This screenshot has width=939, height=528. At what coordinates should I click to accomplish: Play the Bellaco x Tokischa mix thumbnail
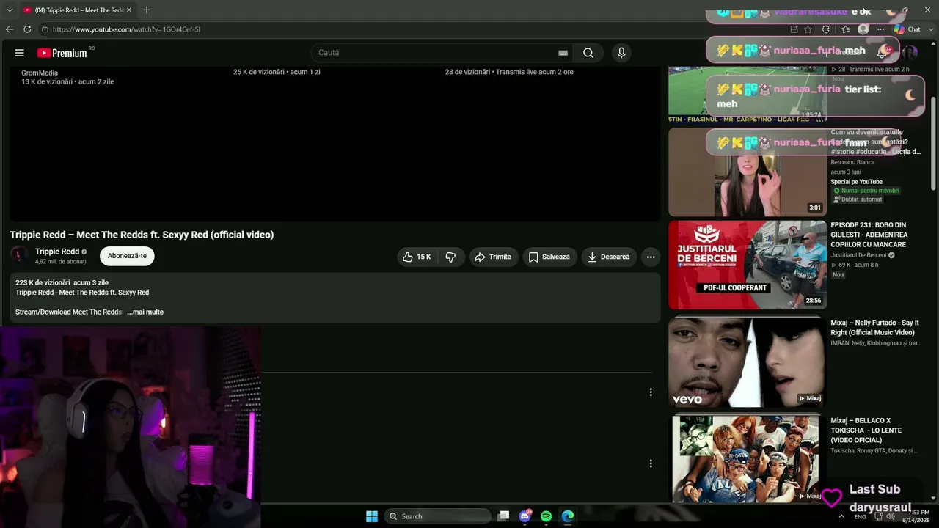click(x=748, y=460)
